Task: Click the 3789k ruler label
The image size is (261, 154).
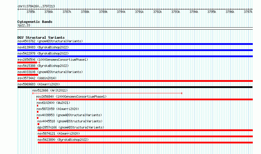Action: (x=103, y=12)
